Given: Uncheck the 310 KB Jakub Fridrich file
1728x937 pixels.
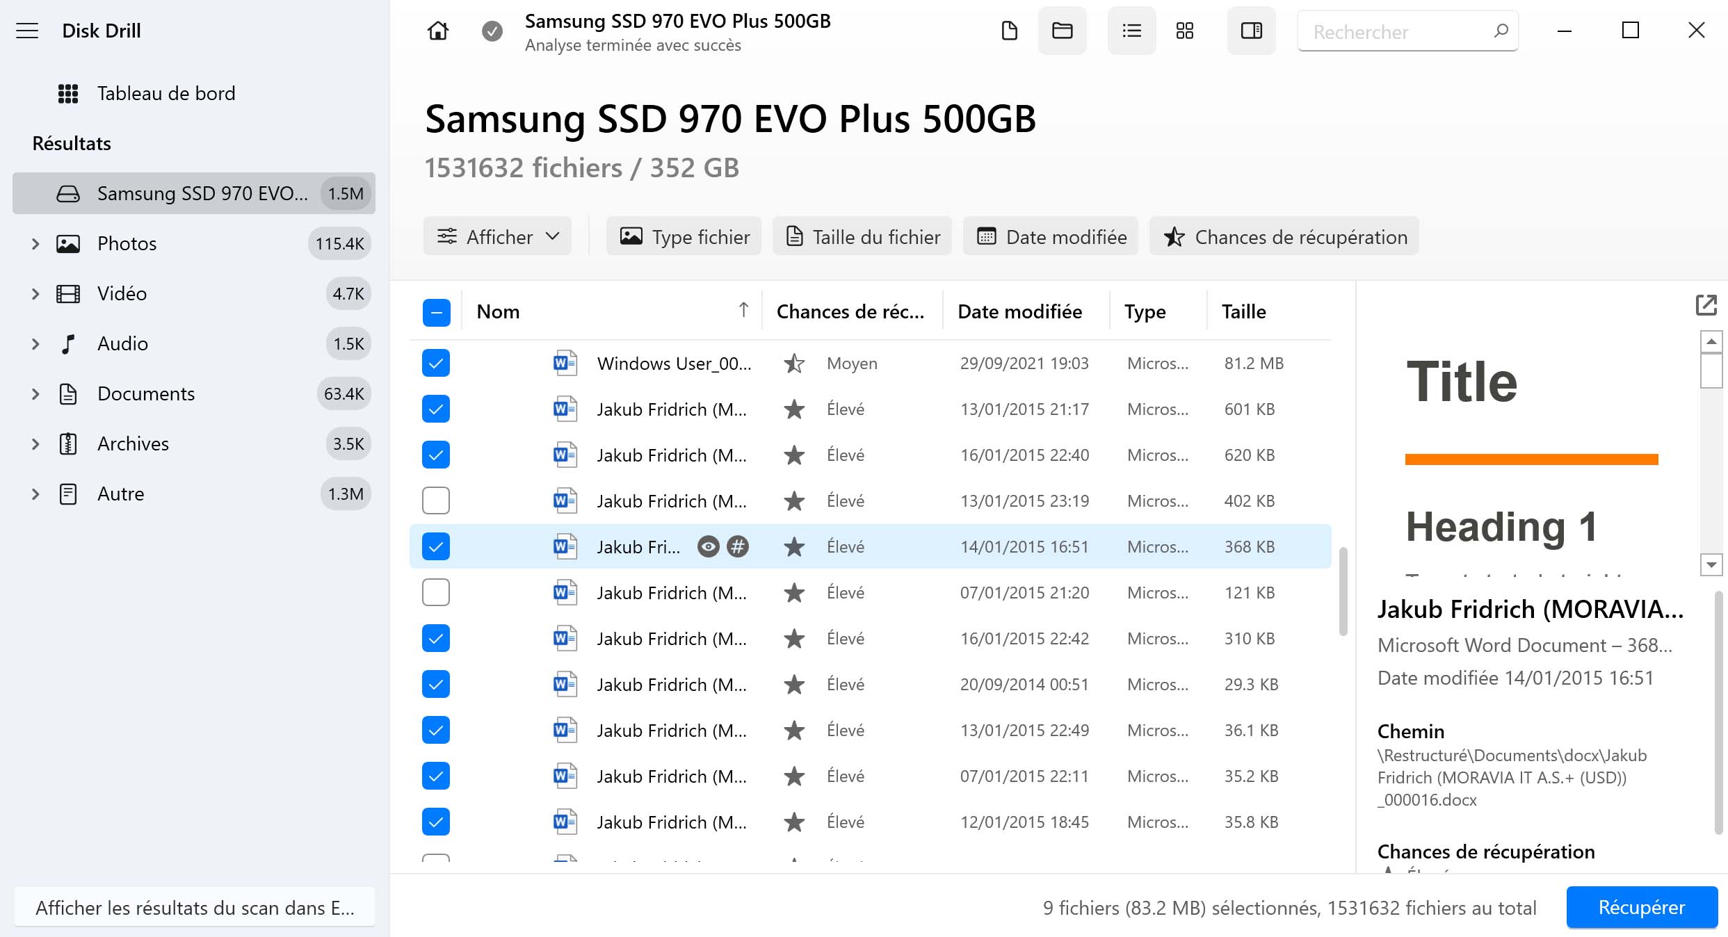Looking at the screenshot, I should click(x=436, y=639).
